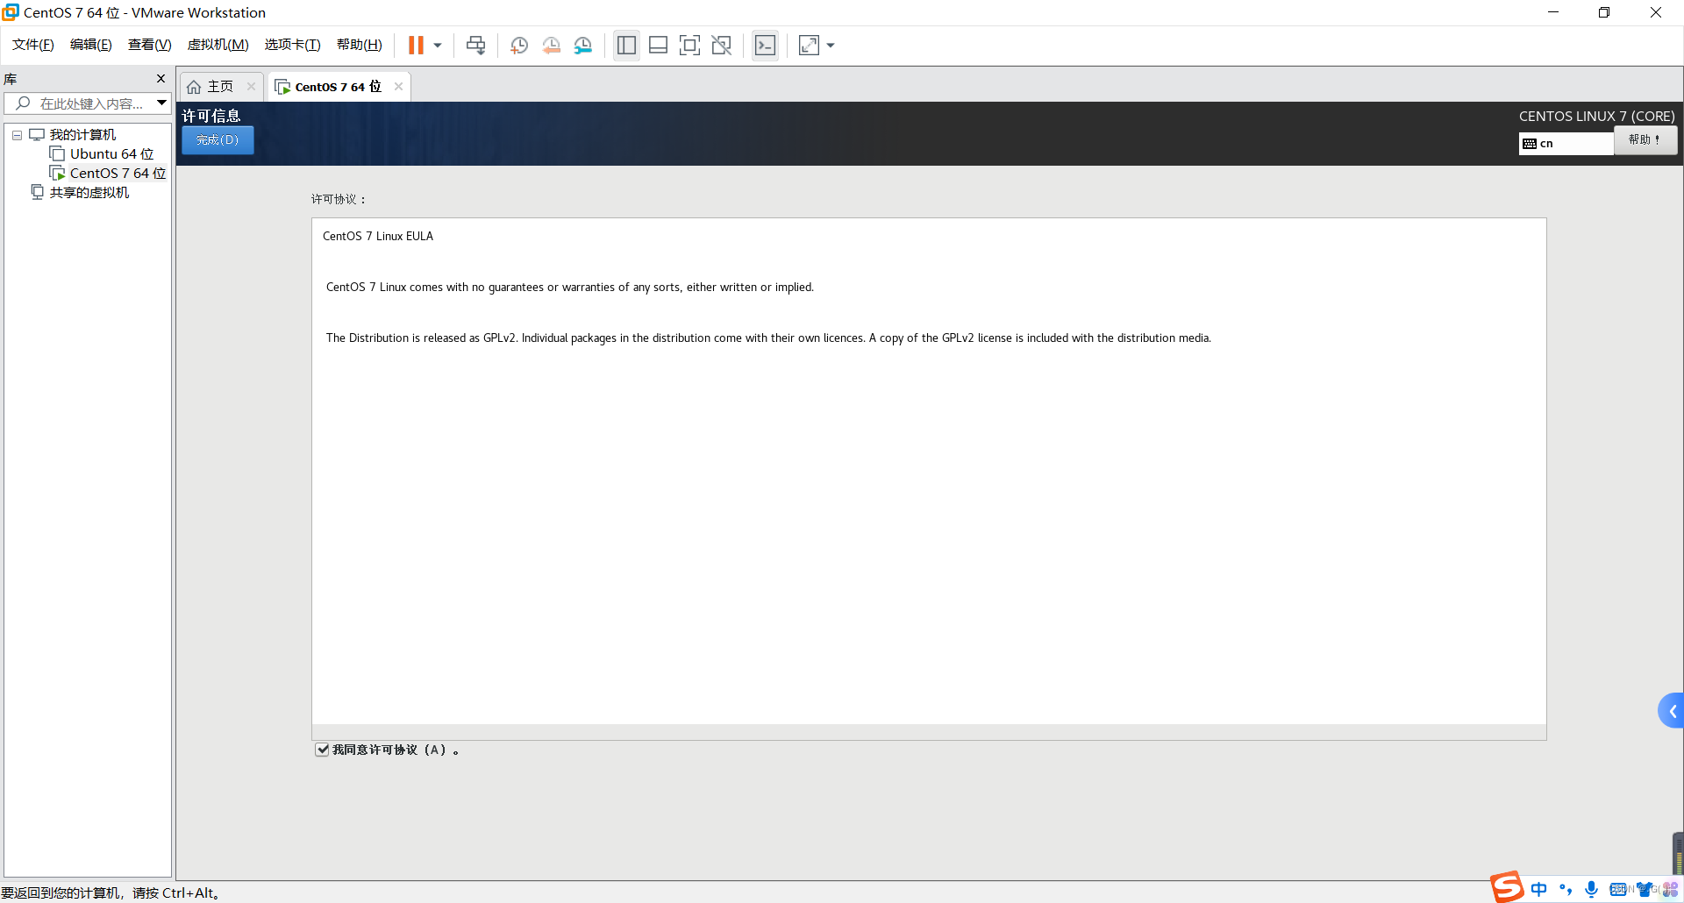Pause the virtual machine with the orange pause icon

416,46
